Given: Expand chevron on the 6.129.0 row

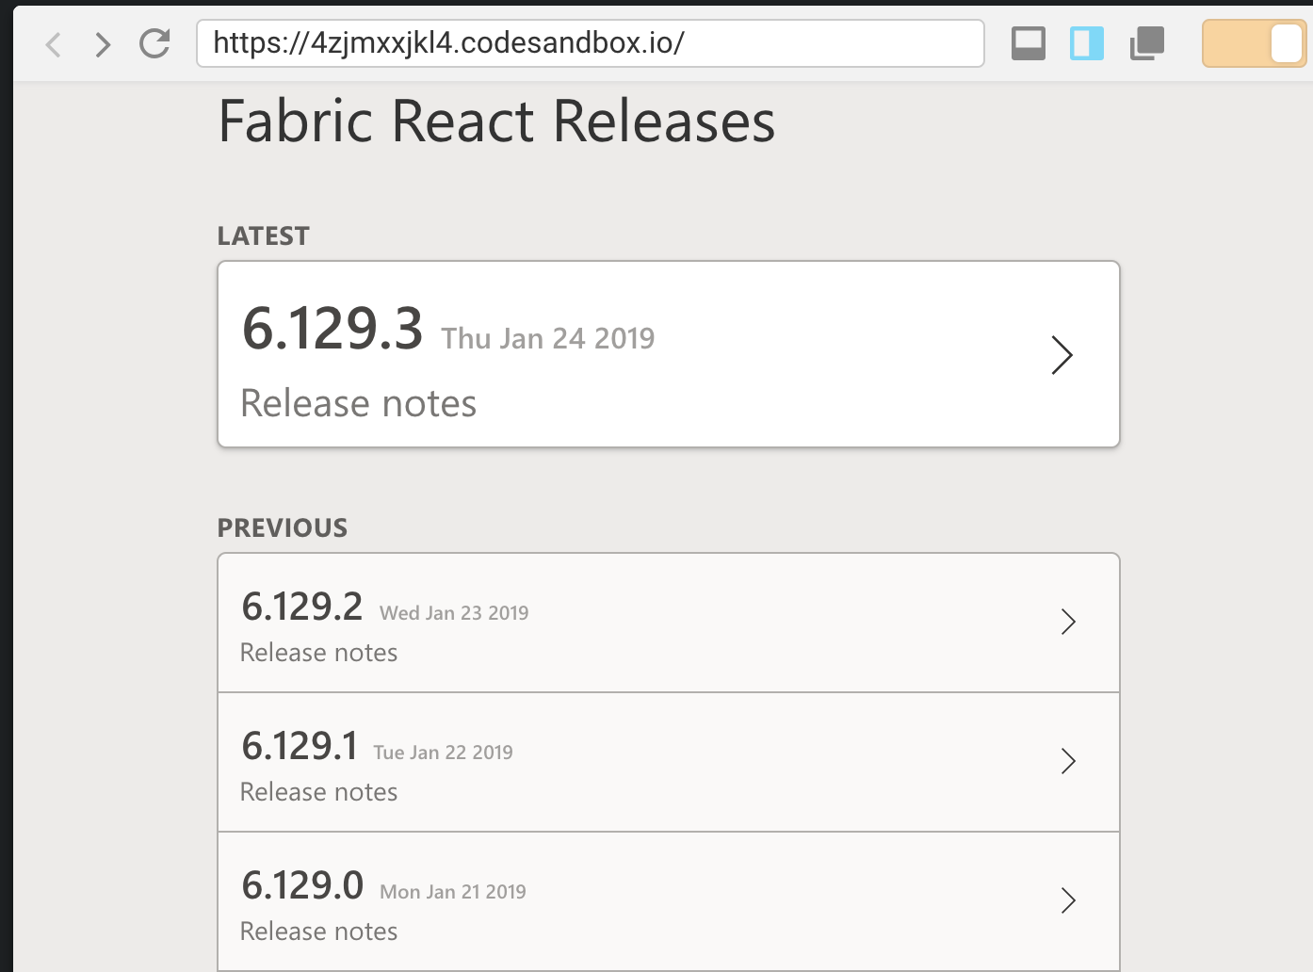Looking at the screenshot, I should (1068, 900).
